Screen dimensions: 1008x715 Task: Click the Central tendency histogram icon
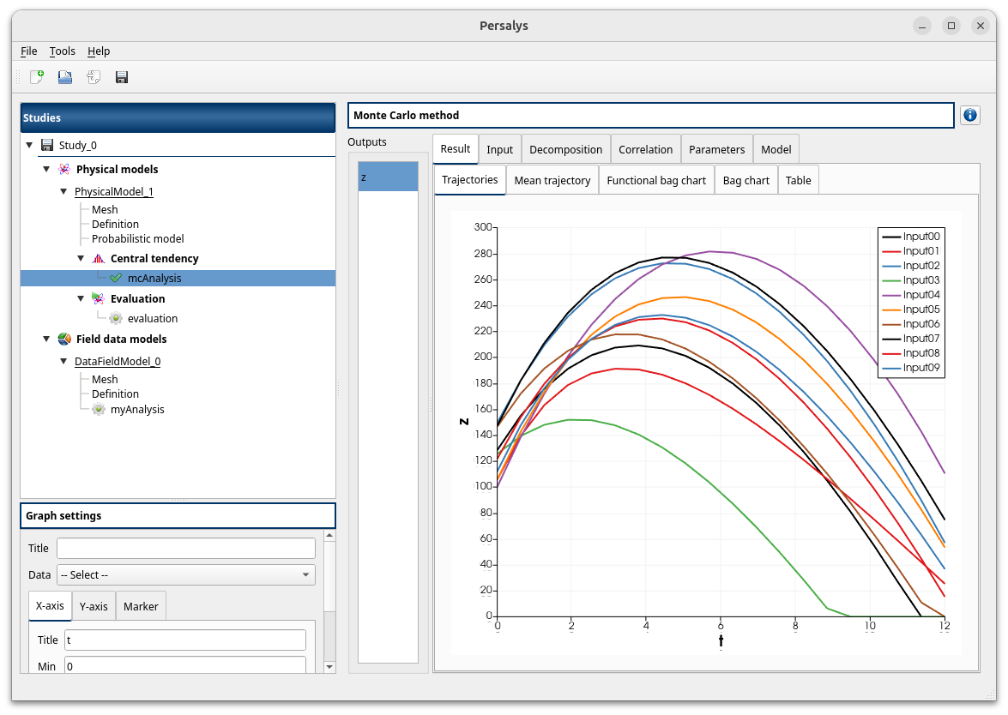click(x=99, y=259)
